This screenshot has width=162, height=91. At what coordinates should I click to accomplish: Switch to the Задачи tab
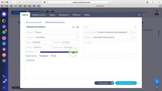pyautogui.click(x=52, y=15)
